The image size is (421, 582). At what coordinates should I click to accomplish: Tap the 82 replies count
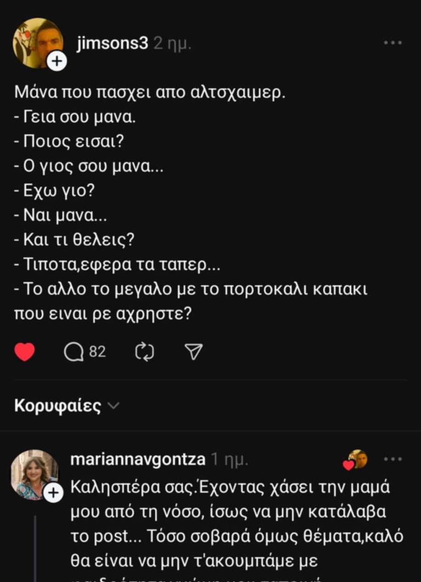coord(97,352)
